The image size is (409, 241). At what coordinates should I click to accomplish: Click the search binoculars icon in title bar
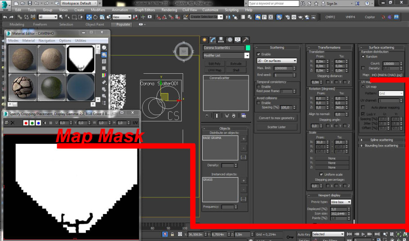tap(302, 4)
